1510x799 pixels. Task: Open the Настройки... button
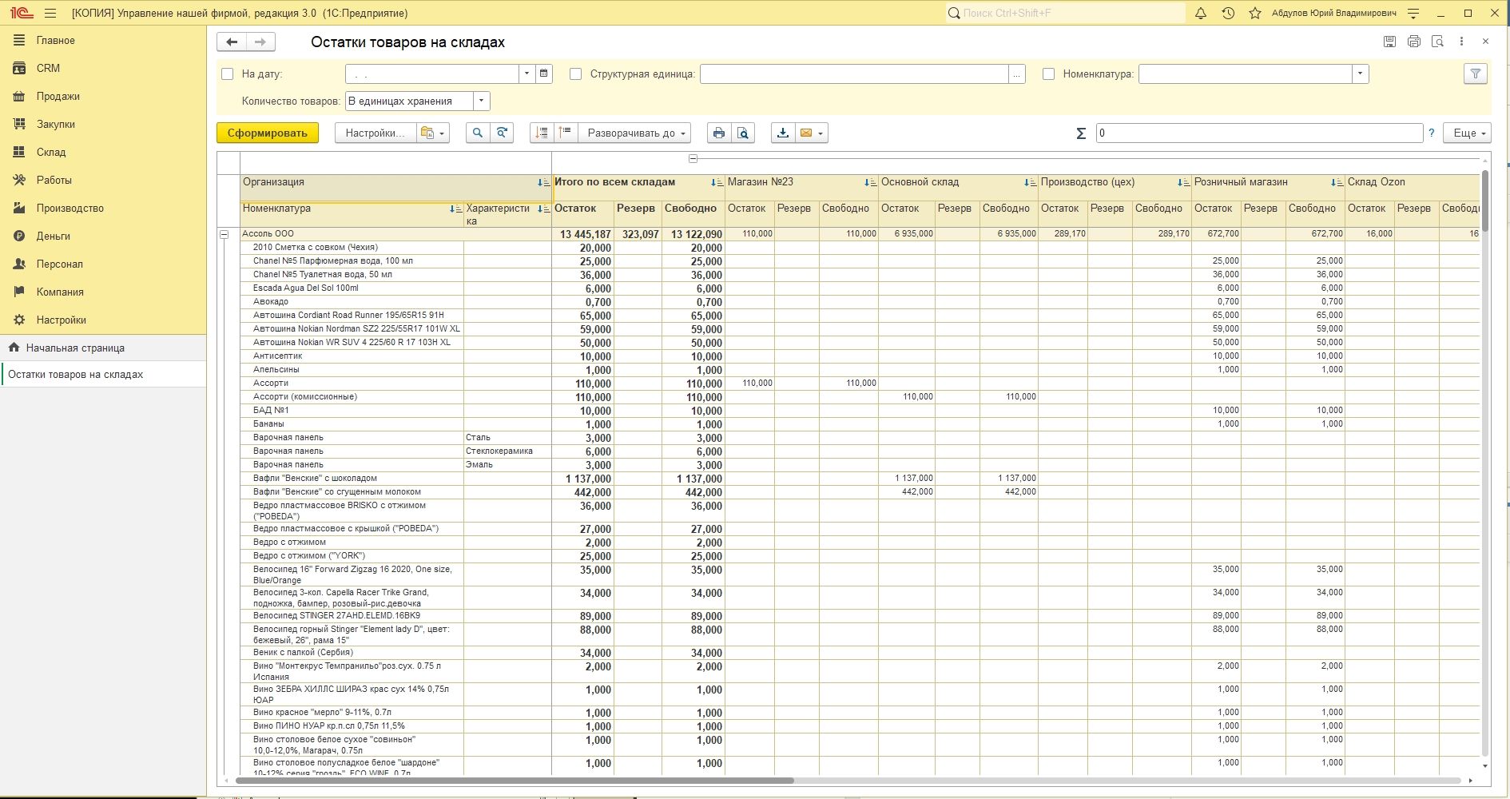[376, 133]
